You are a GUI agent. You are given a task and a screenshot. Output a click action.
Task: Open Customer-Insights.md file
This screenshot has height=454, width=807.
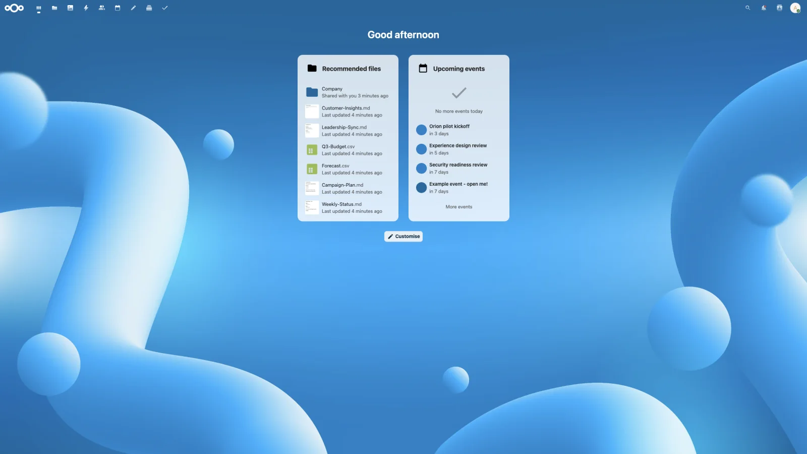pos(348,111)
